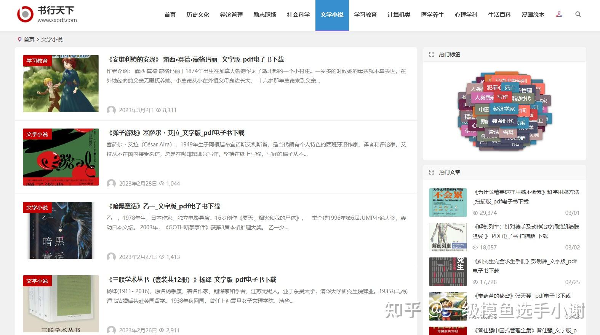Open the 《三联学术丛书》杨绛 article title
This screenshot has width=600, height=335.
(192, 280)
